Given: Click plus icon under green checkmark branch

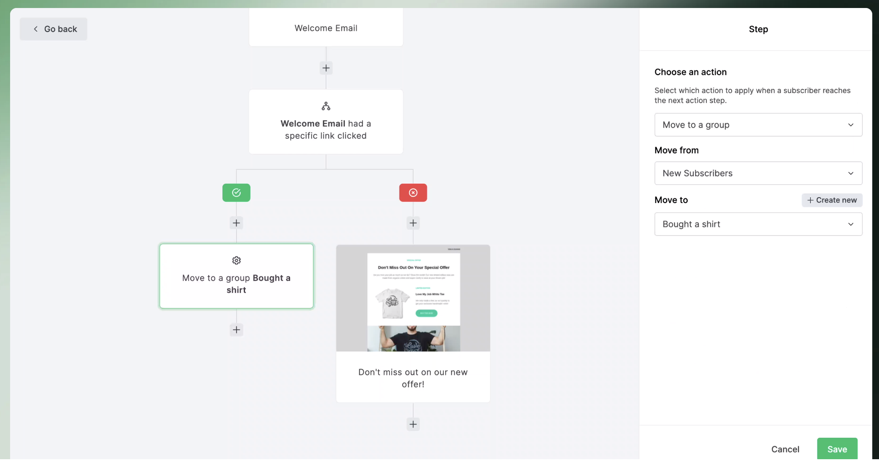Looking at the screenshot, I should point(236,223).
